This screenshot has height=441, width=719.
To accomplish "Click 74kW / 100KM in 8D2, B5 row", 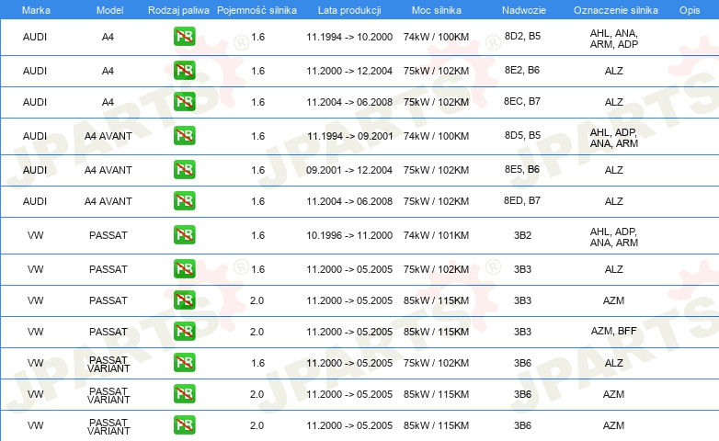I will point(436,37).
